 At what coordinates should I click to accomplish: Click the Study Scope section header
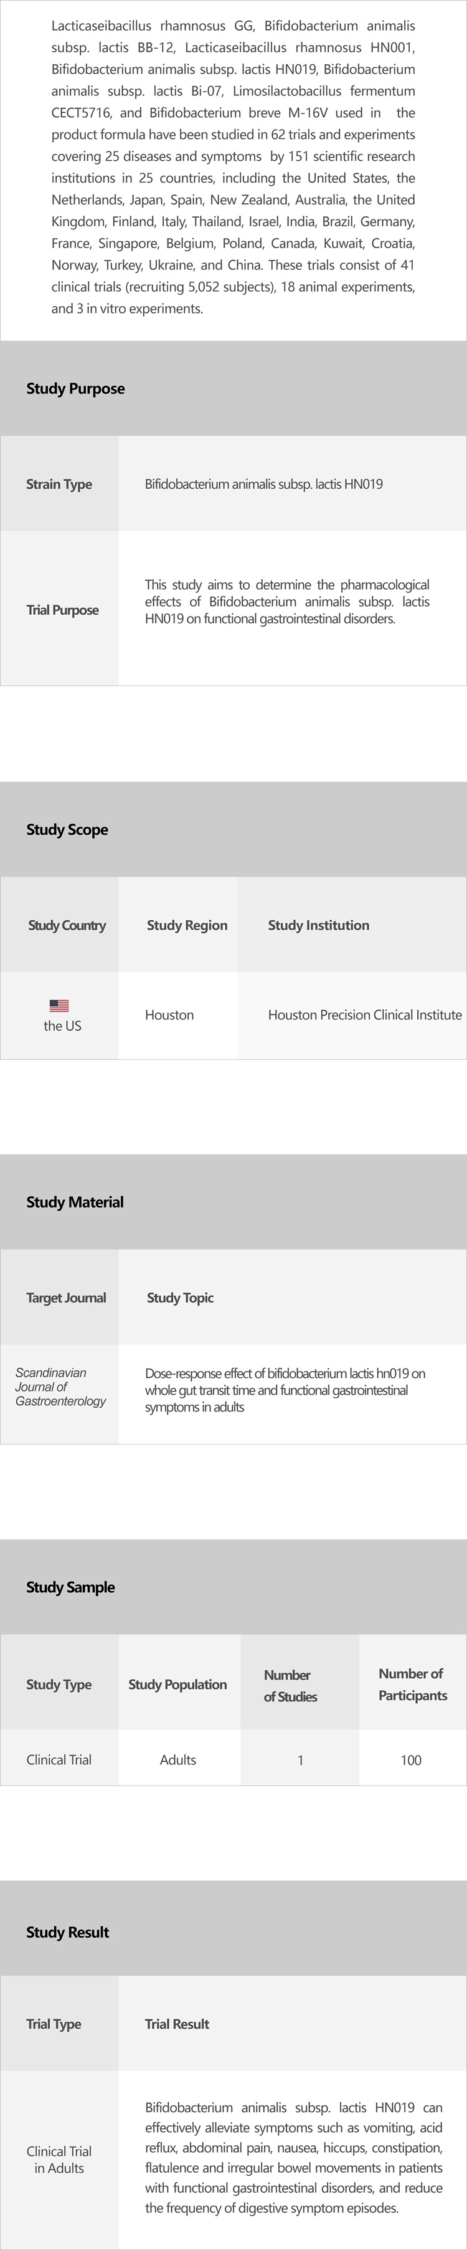coord(67,829)
